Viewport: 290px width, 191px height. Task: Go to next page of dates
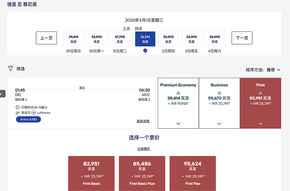tap(242, 38)
